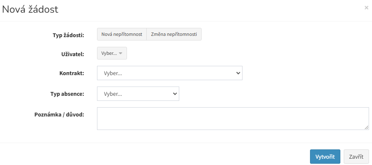Dismiss the dialog with the Zavřít button
Screen dimensions: 372x165
point(356,157)
